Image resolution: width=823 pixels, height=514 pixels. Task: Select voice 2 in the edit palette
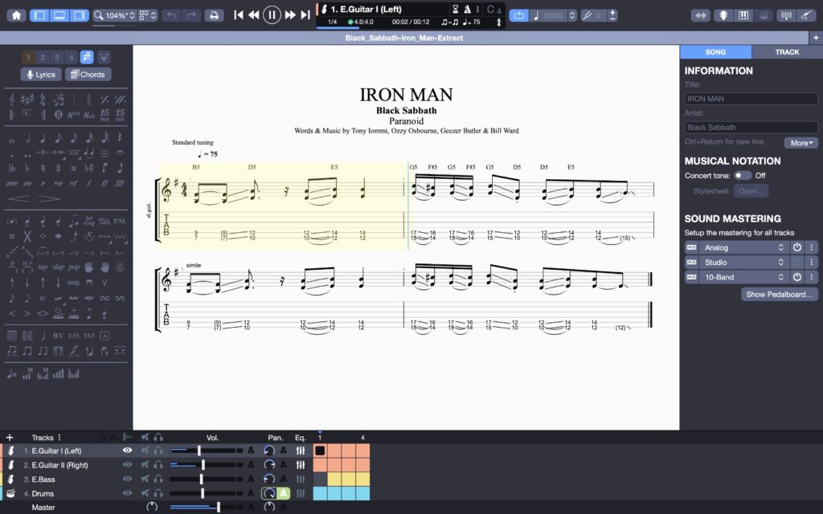(43, 57)
